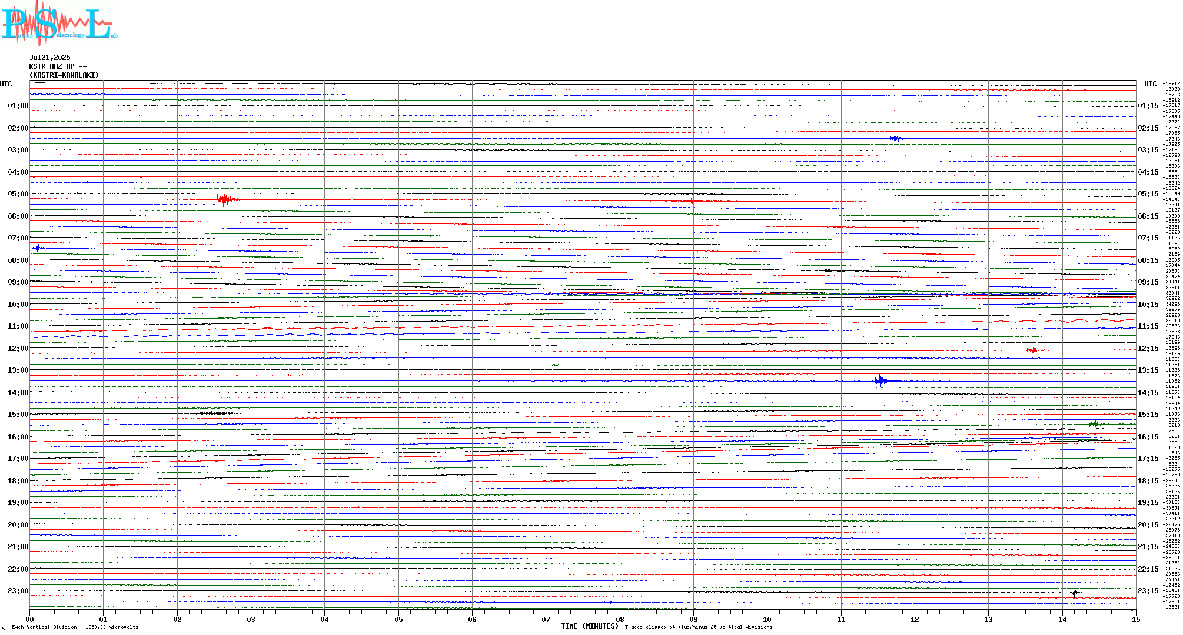The width and height of the screenshot is (1183, 635).
Task: Click the 09:15 end-time label
Action: pos(1148,282)
